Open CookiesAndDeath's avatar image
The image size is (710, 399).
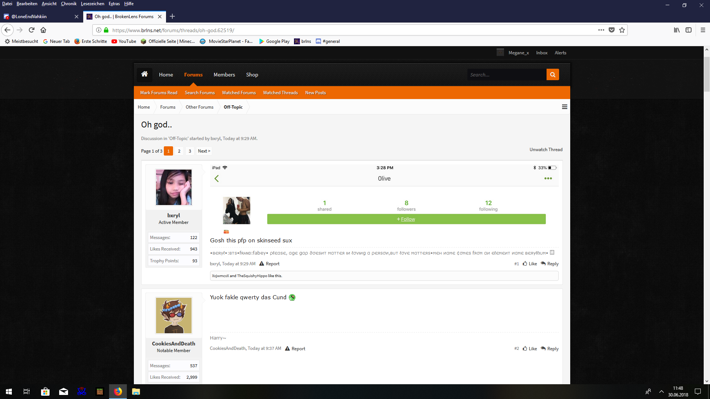pyautogui.click(x=174, y=316)
